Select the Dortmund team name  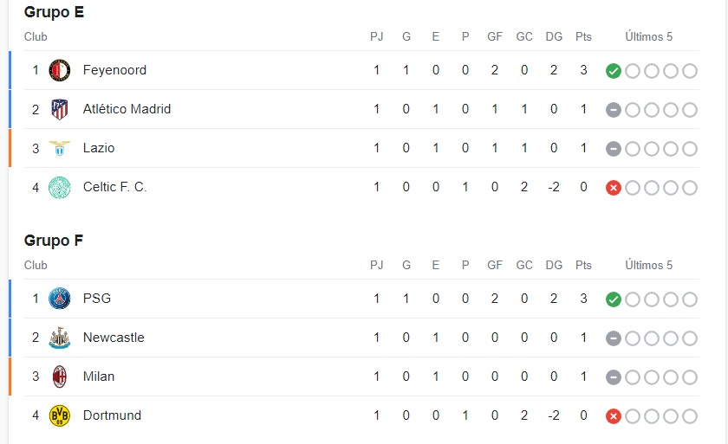tap(112, 415)
